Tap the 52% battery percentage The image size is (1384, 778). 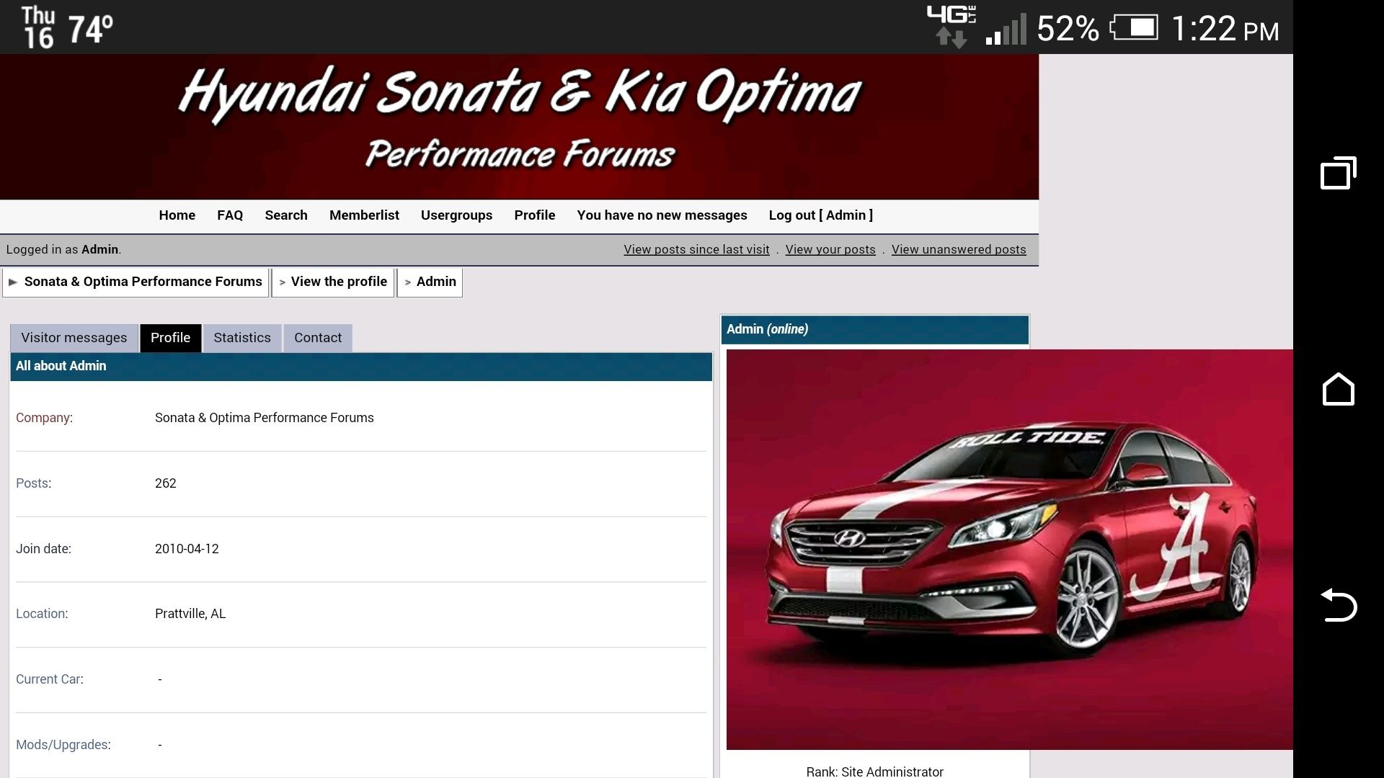pos(1068,29)
